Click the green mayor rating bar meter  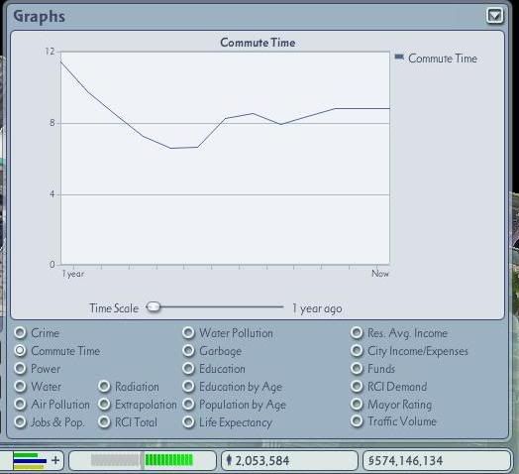coord(168,460)
